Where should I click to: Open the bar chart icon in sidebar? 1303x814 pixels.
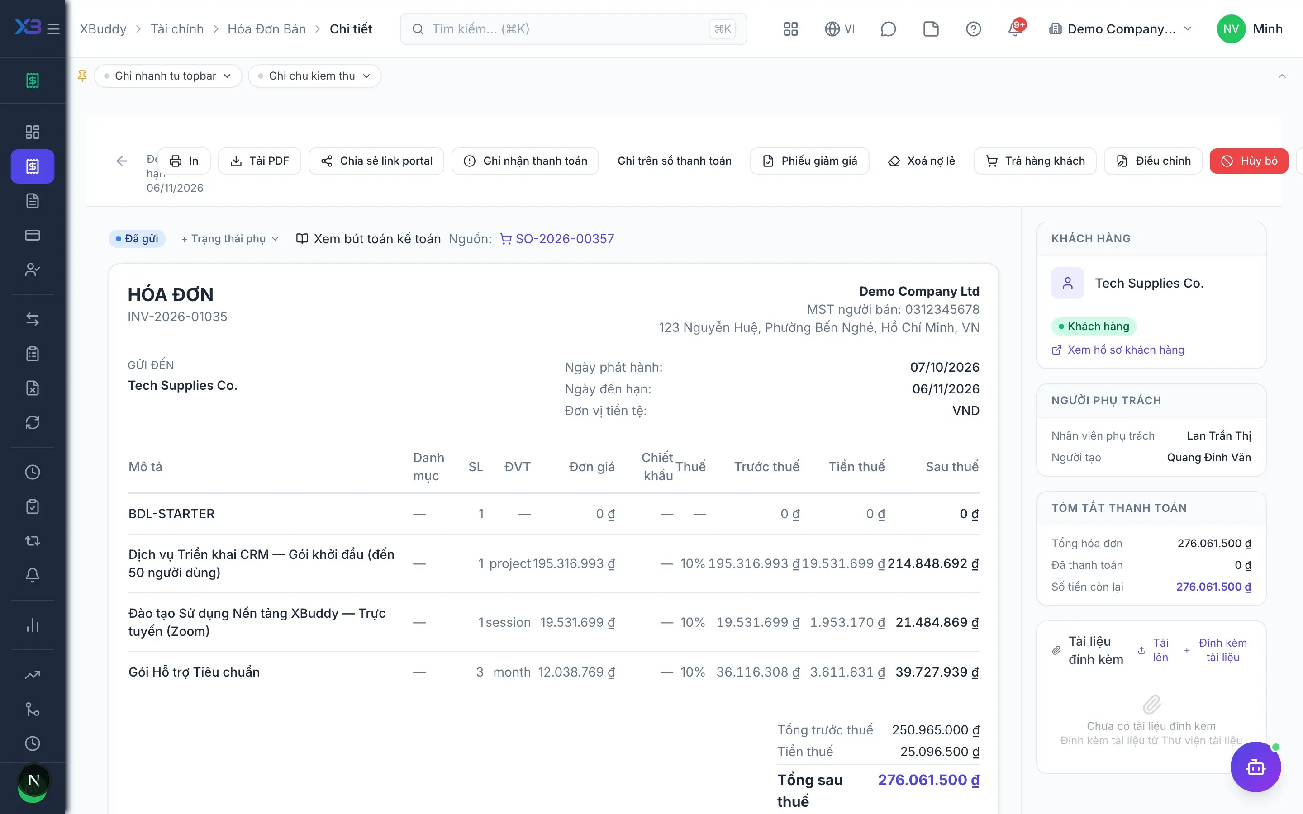32,625
